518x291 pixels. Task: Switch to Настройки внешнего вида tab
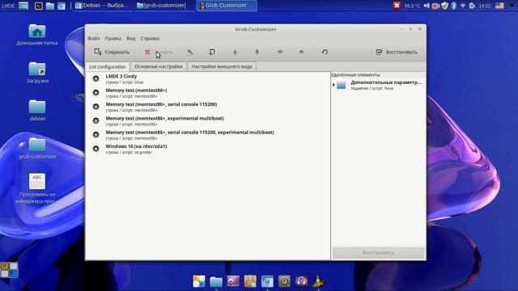[x=222, y=66]
